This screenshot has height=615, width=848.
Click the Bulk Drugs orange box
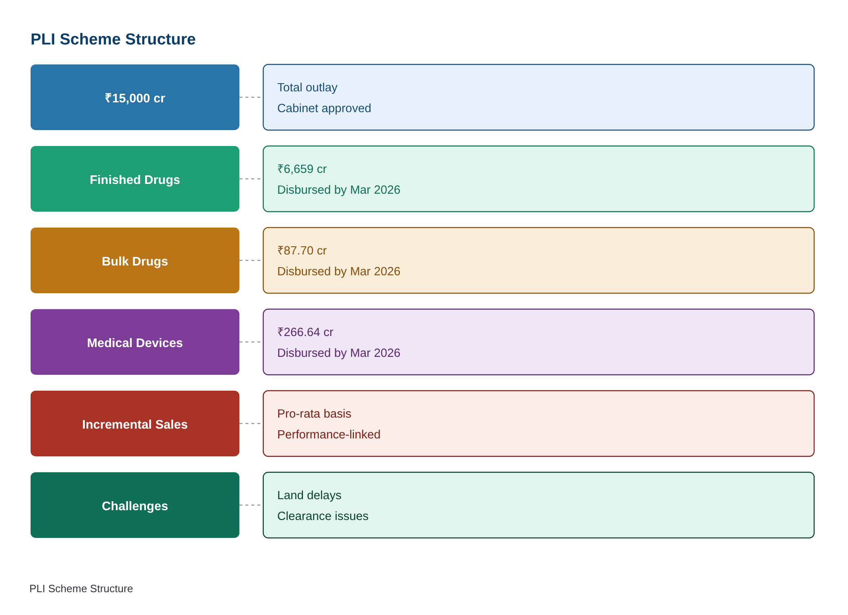(135, 260)
